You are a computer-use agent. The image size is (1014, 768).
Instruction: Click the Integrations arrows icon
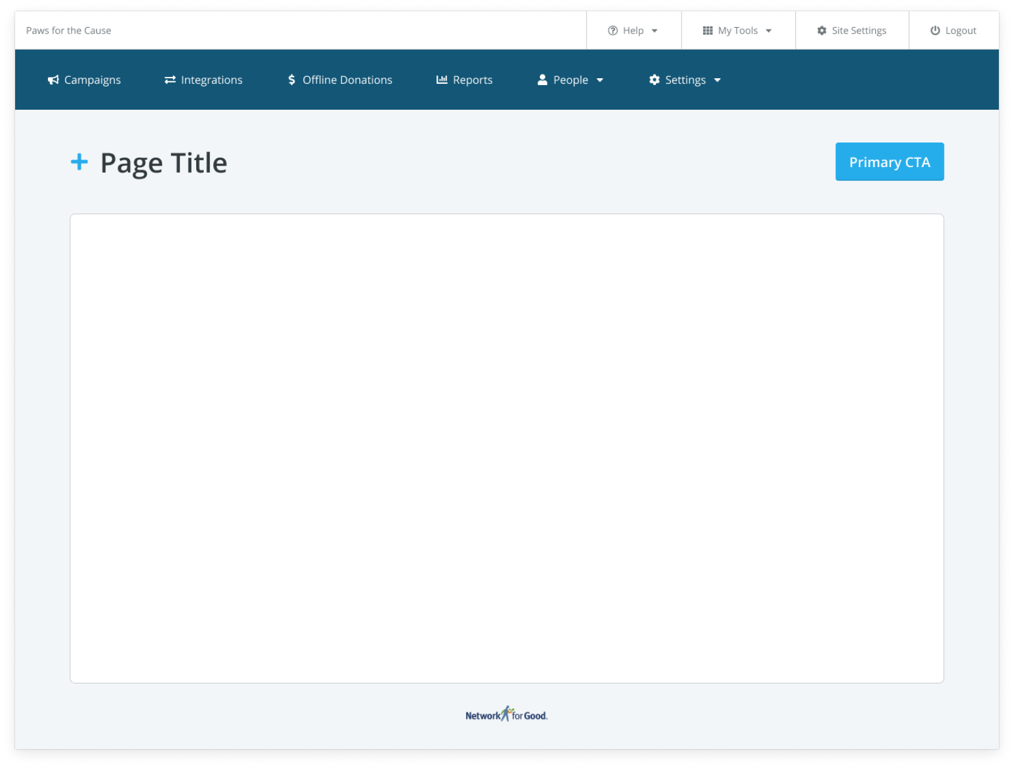coord(170,80)
